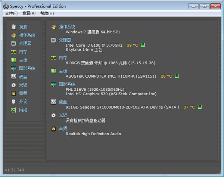Screen dimensions: 224x177
Task: Click the 硬盘 hard drive icon in sidebar
Action: 14,77
